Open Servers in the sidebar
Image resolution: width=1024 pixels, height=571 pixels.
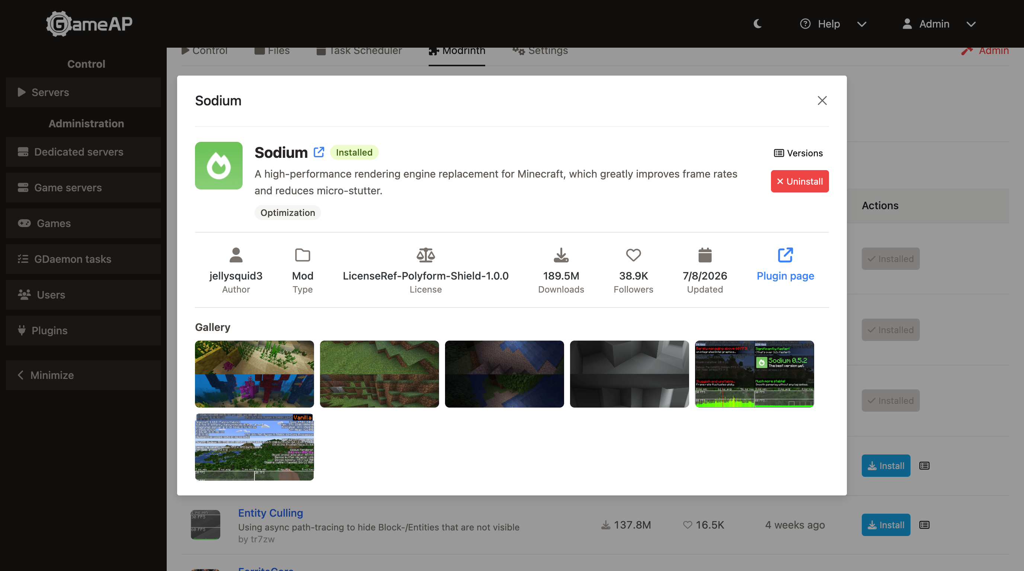[83, 92]
